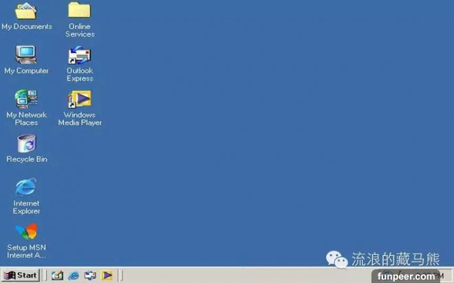Launch Windows Media Player from Quick Launch
This screenshot has width=454, height=283.
point(107,275)
